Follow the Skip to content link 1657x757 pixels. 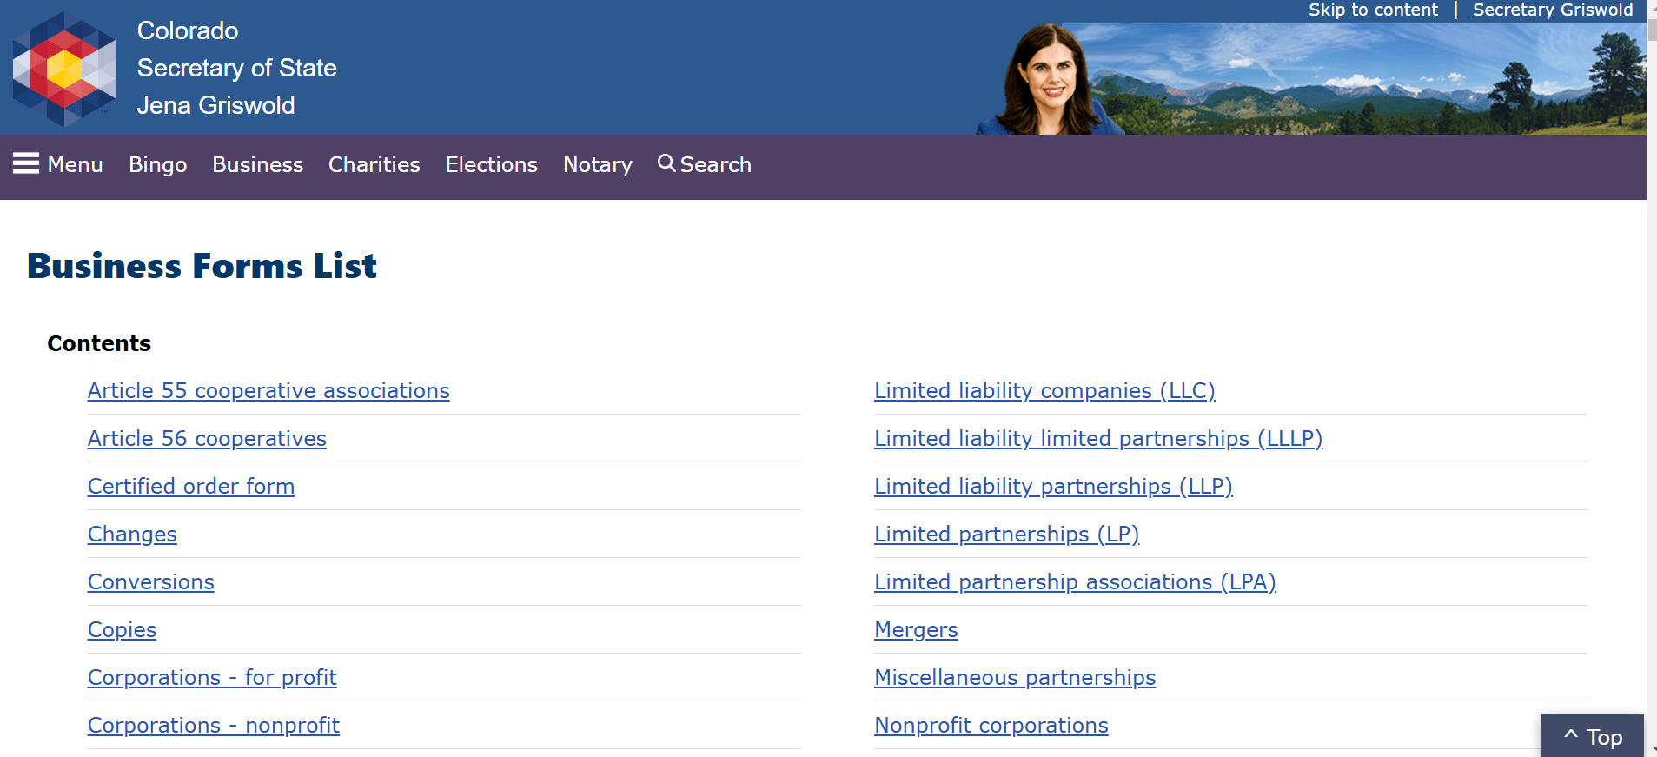coord(1372,10)
